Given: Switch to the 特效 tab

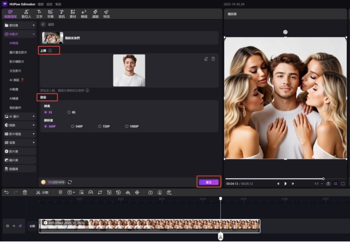Looking at the screenshot, I should pyautogui.click(x=106, y=13).
